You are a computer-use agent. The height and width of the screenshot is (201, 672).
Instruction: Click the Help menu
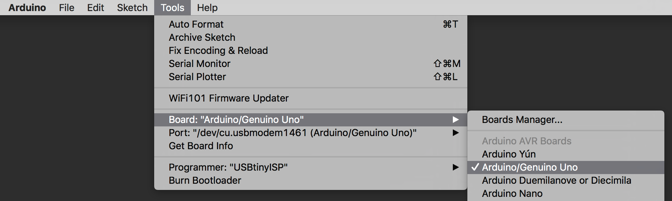click(207, 8)
